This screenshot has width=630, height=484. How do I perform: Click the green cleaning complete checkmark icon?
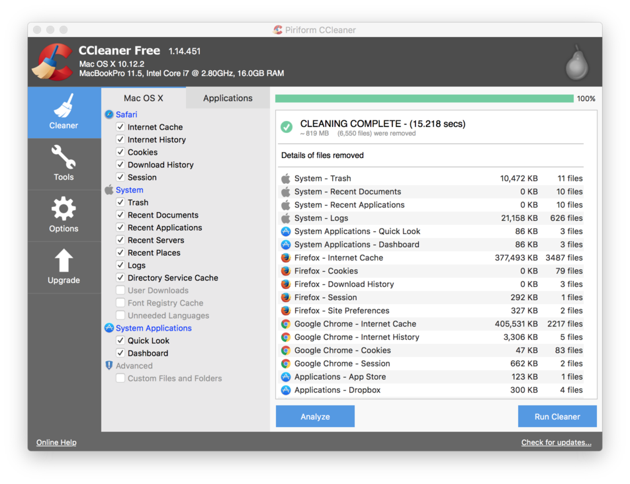[287, 127]
